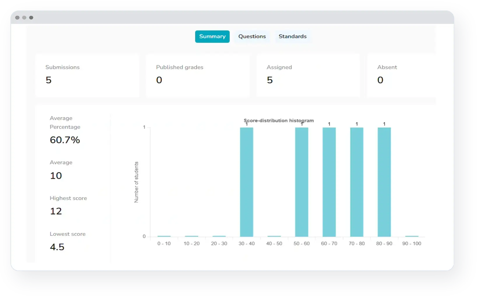The image size is (481, 302).
Task: Click the Average Percentage value 60.7%
Action: click(65, 140)
